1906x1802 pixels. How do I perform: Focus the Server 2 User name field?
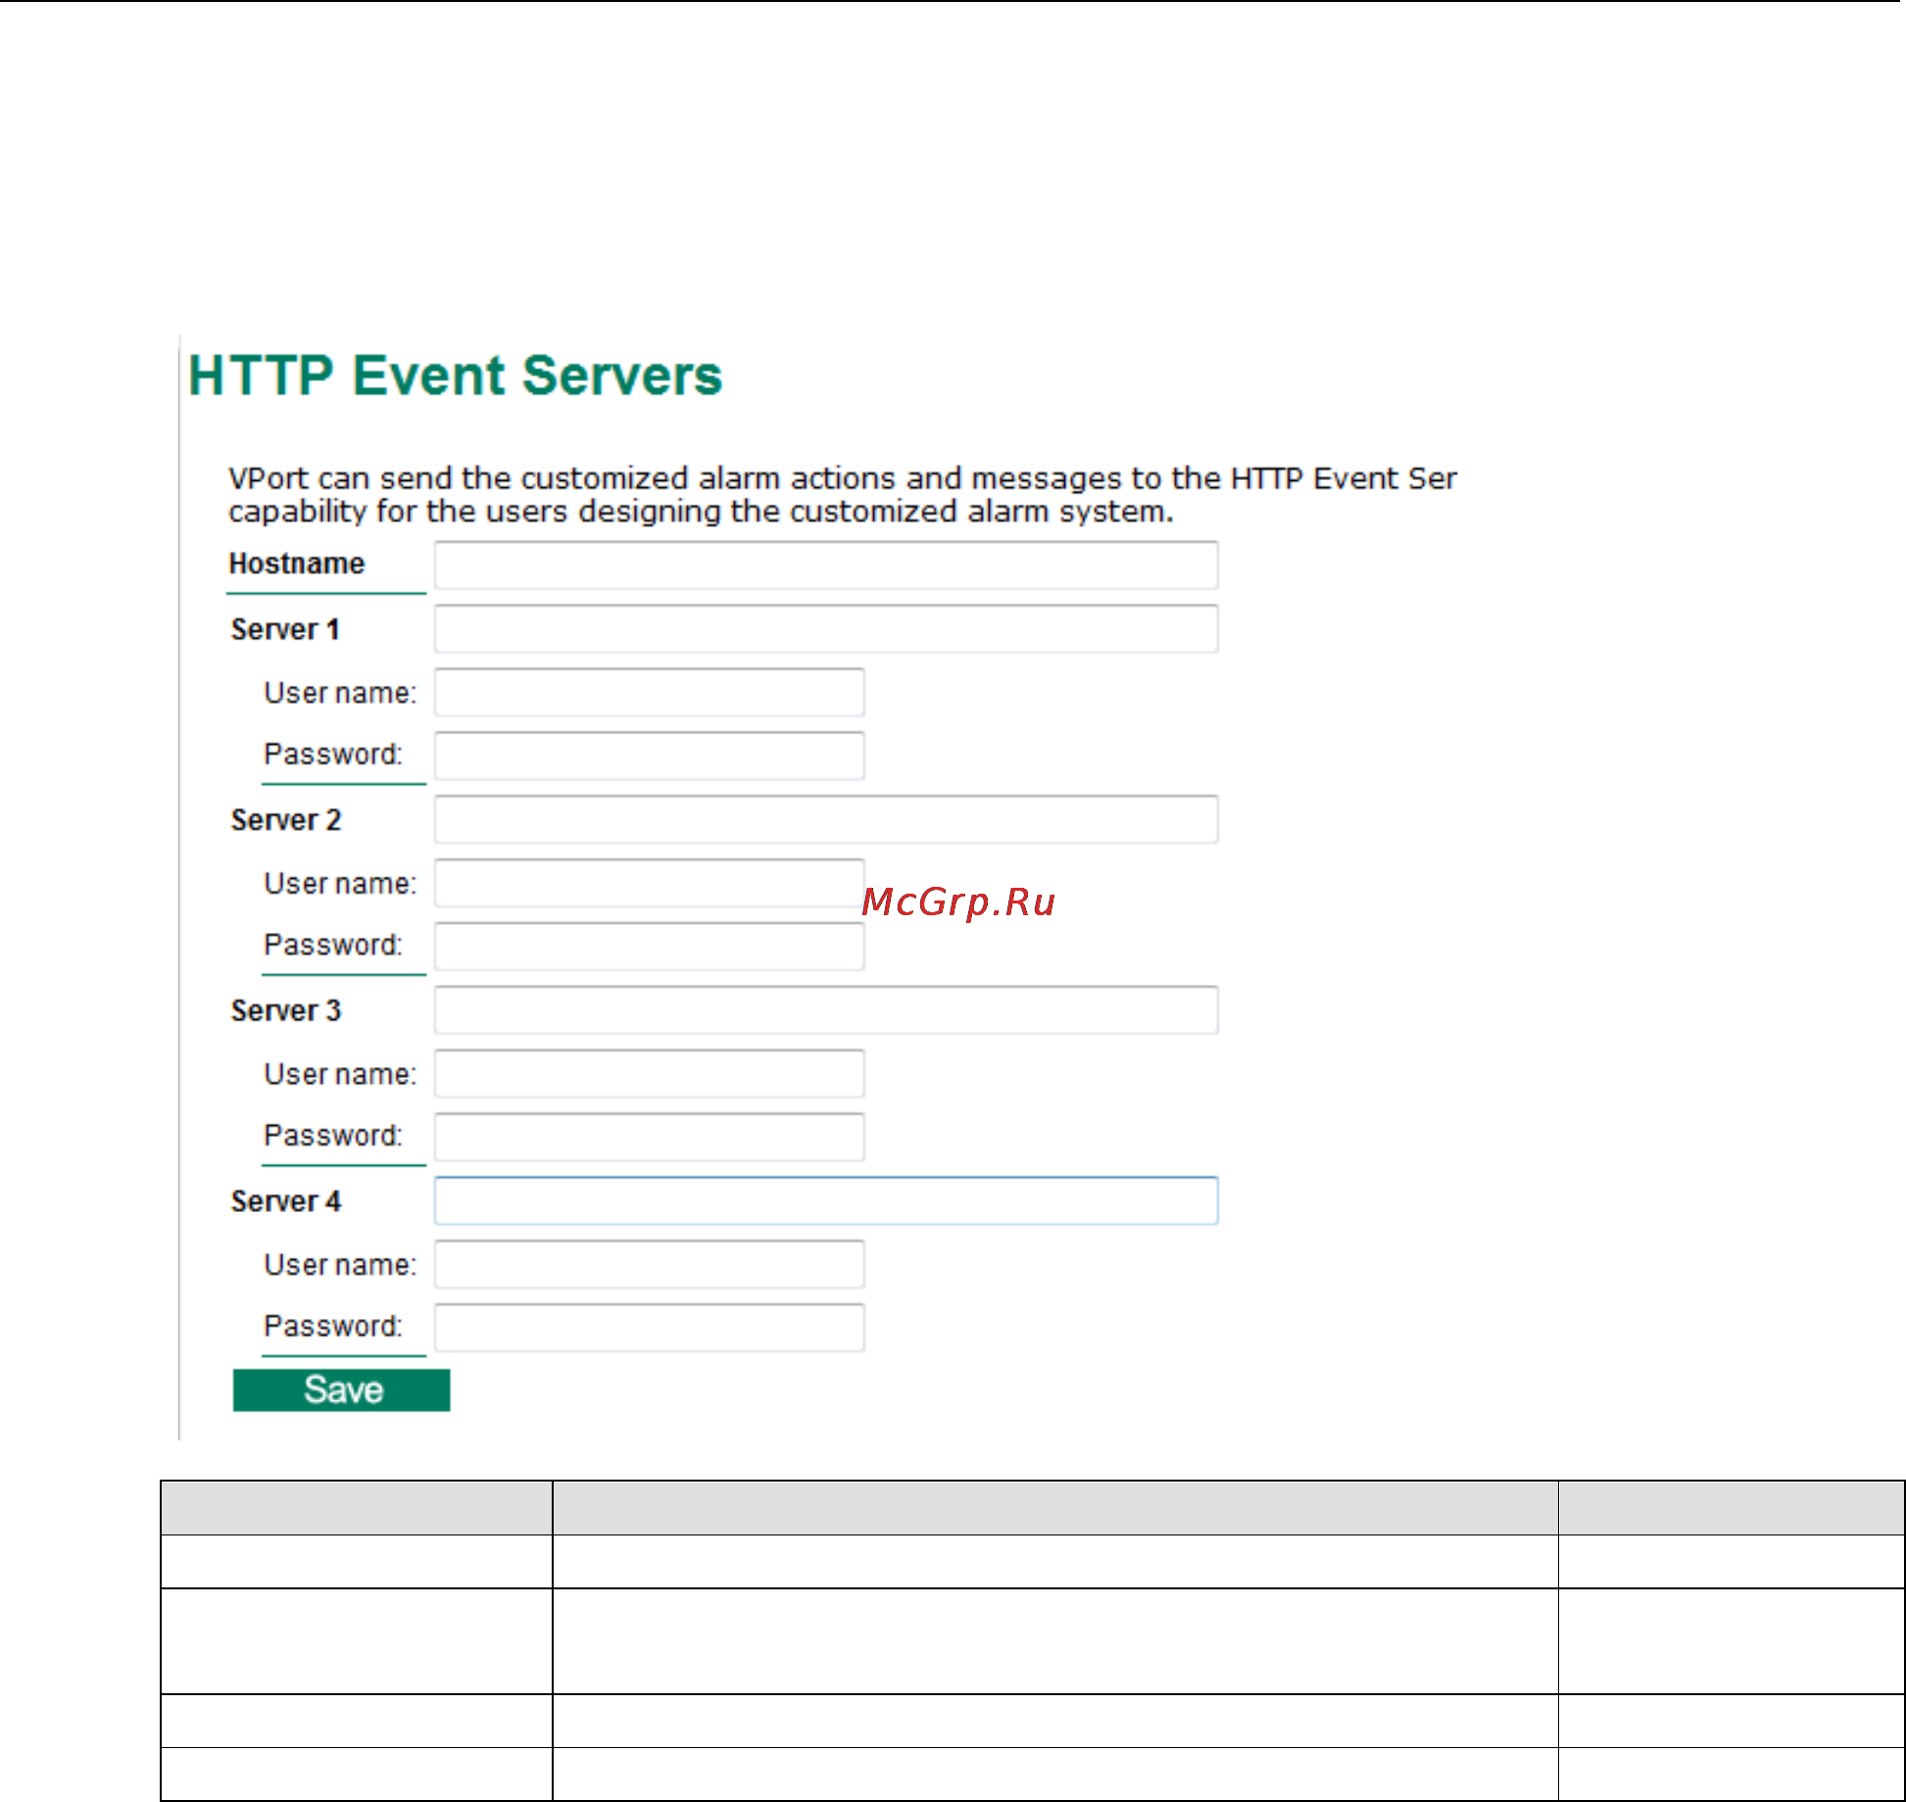(x=650, y=883)
